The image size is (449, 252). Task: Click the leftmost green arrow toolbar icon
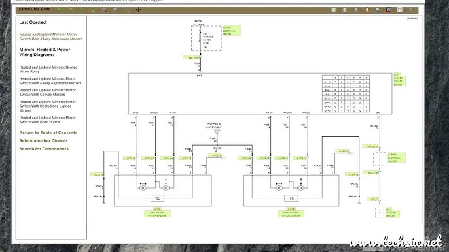60,10
